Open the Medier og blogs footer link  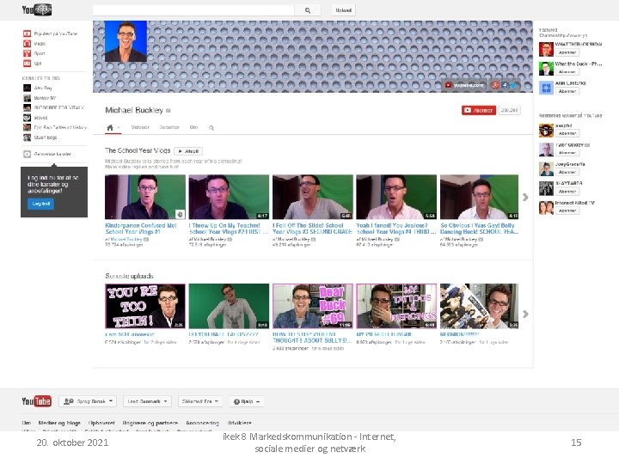click(x=59, y=423)
